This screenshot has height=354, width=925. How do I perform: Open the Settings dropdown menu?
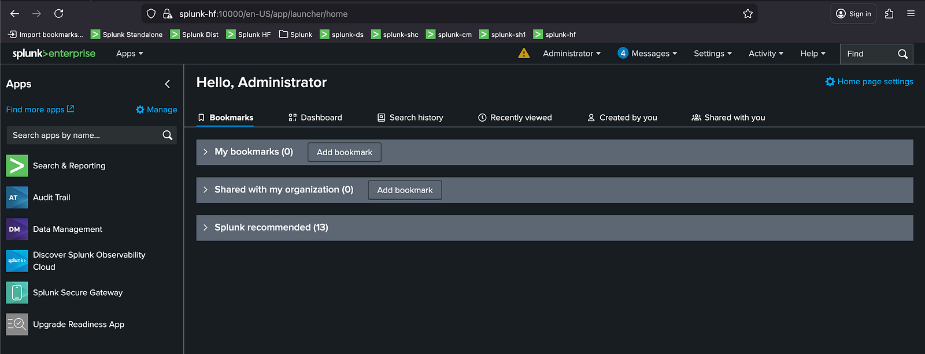point(712,54)
